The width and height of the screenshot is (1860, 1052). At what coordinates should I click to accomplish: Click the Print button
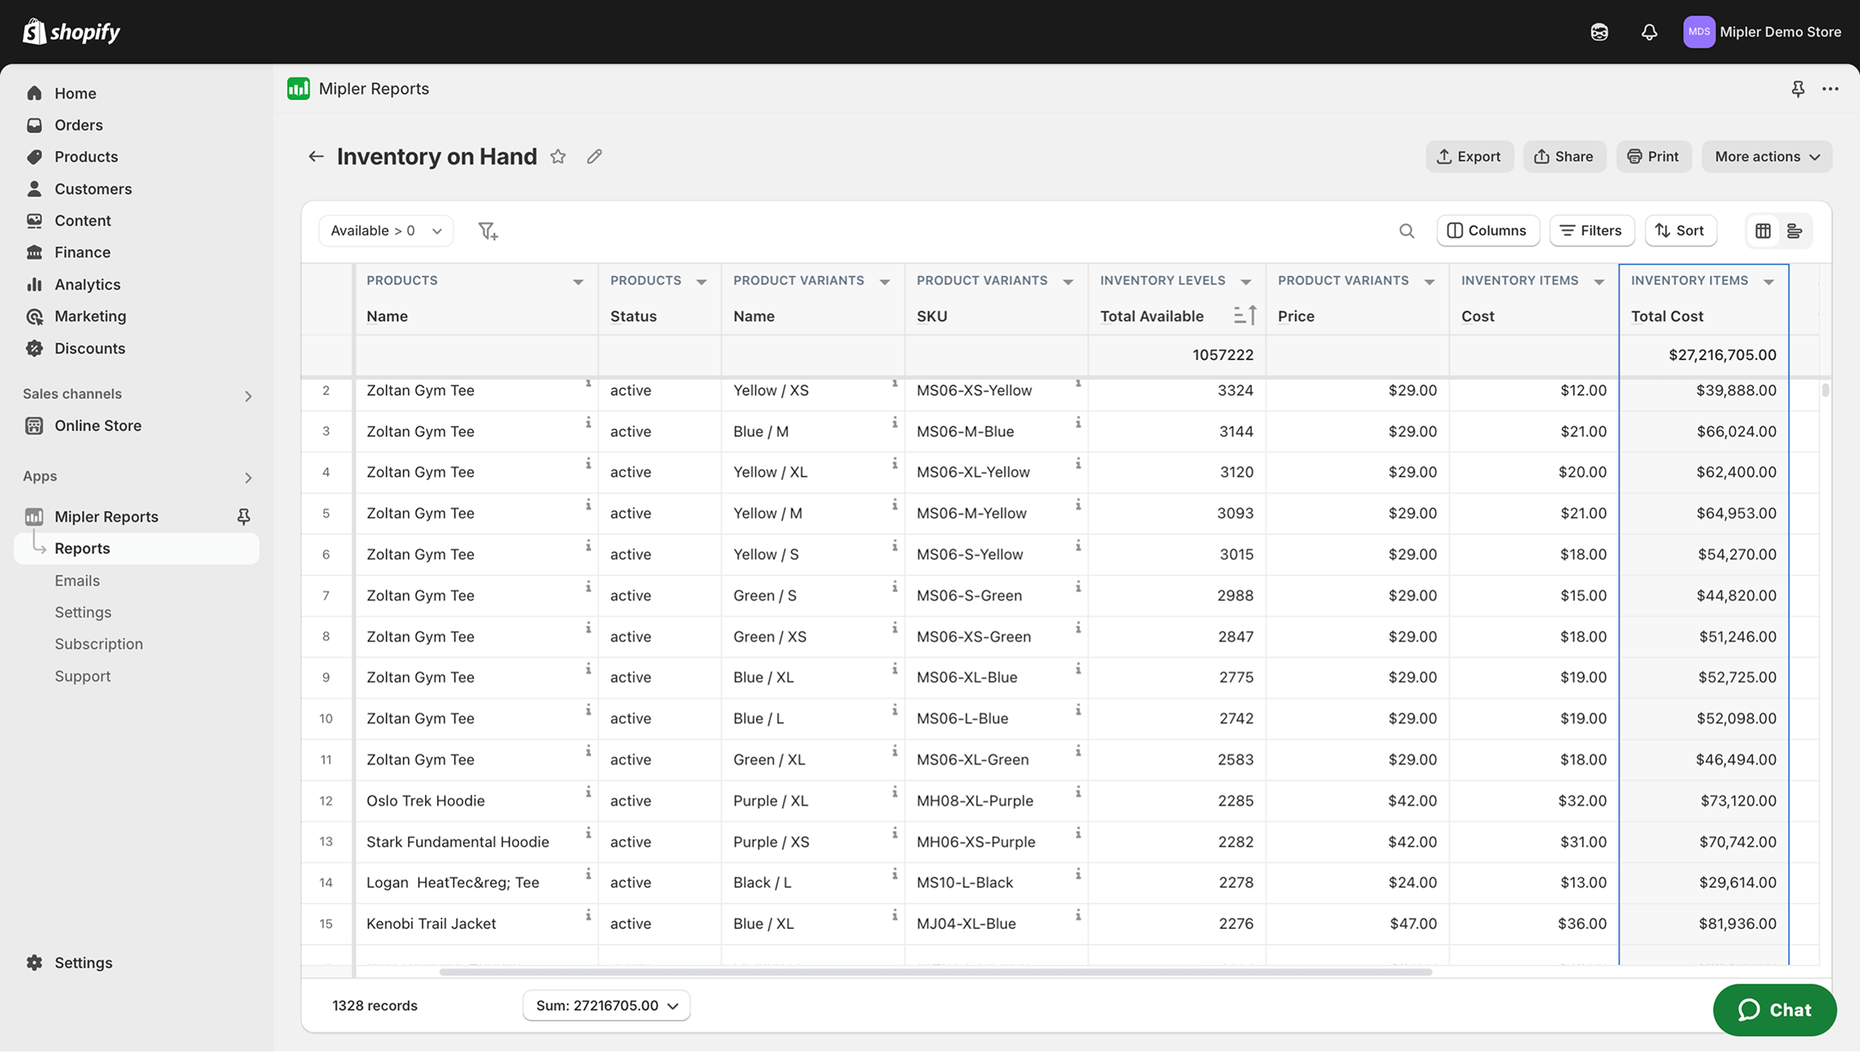(x=1652, y=156)
